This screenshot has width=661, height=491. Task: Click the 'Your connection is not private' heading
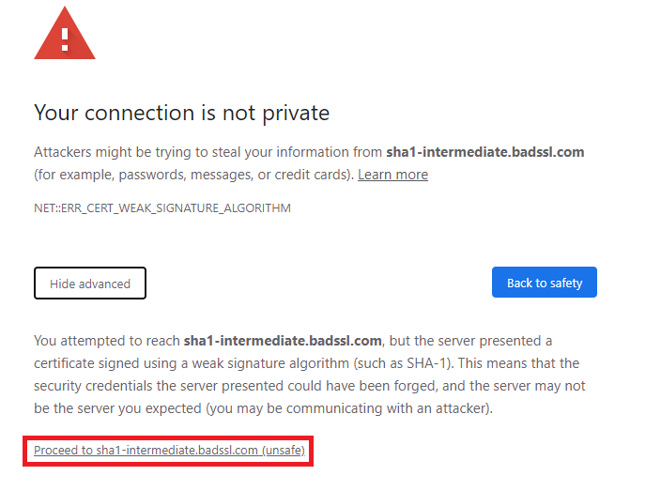[182, 113]
